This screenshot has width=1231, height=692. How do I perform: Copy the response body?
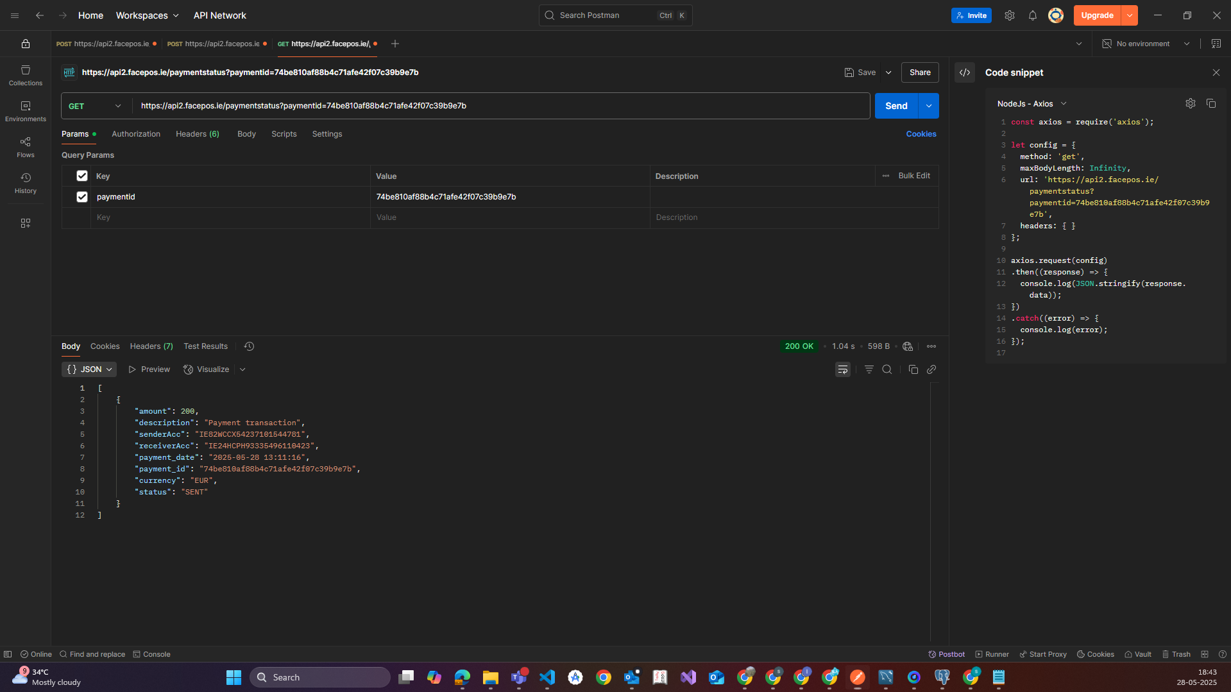pyautogui.click(x=913, y=369)
